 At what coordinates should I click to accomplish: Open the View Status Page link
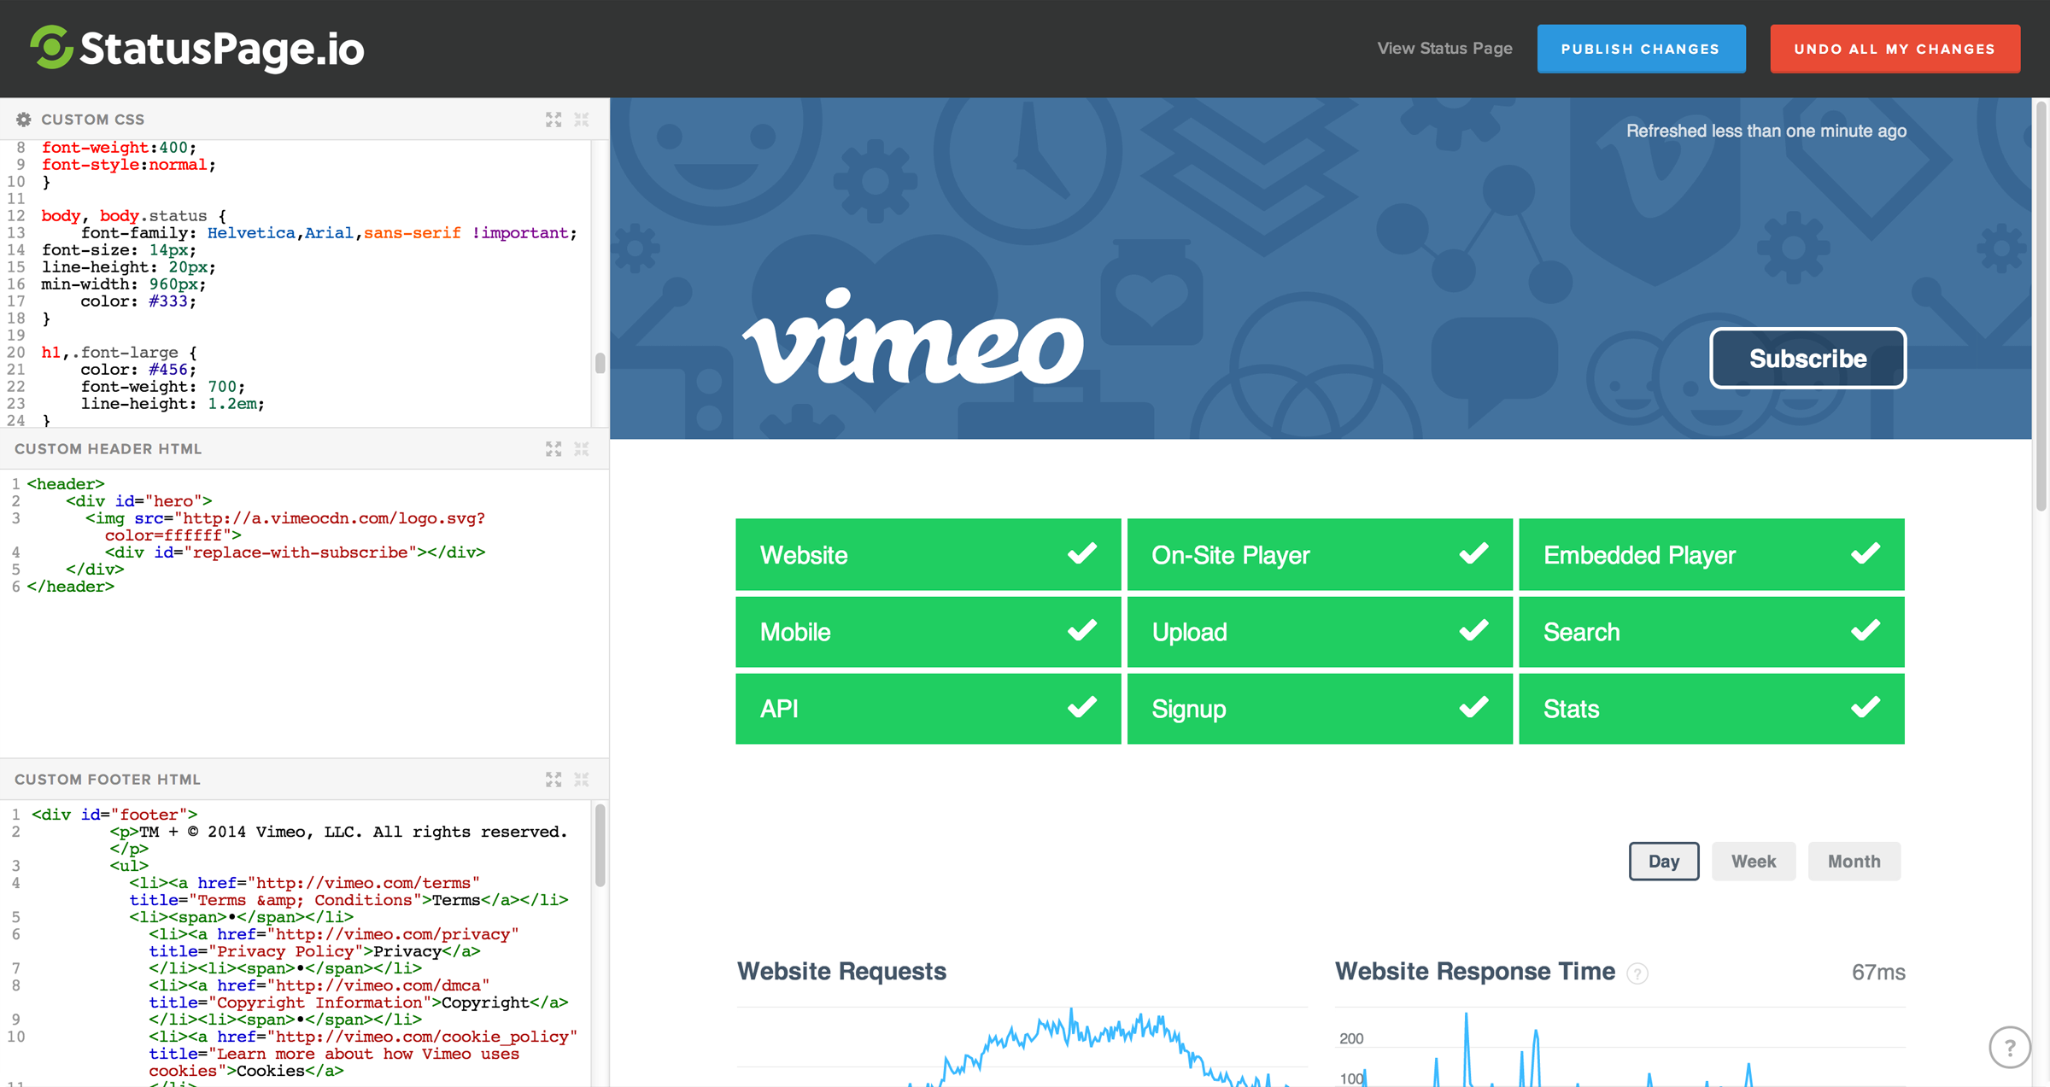coord(1444,49)
